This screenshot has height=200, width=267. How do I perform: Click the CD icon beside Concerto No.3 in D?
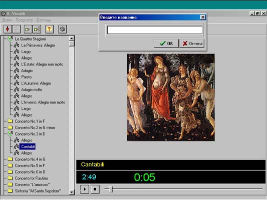10,133
